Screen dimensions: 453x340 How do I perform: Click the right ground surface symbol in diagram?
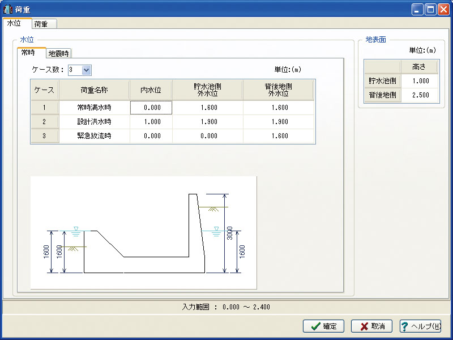click(x=213, y=209)
